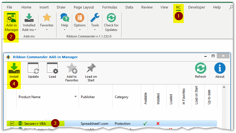
Task: Expand the Help dropdown arrow in the ribbon
Action: tap(64, 30)
